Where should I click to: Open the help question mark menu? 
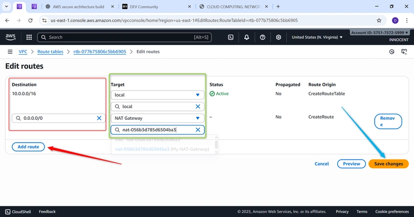[x=262, y=37]
